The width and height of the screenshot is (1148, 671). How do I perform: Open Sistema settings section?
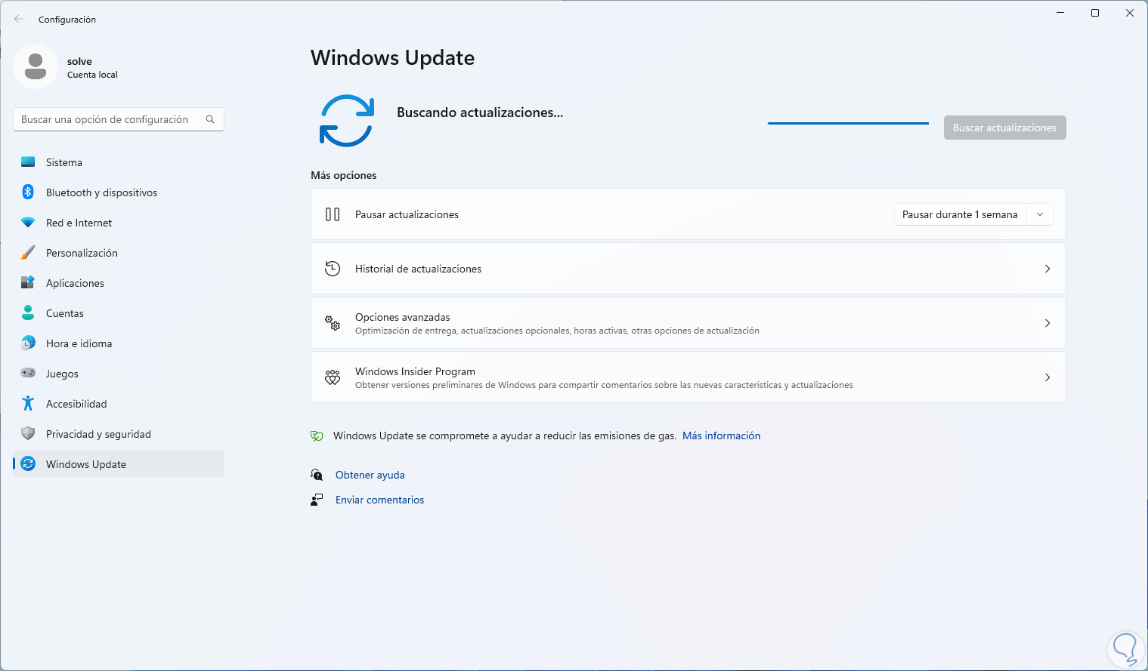pos(119,162)
